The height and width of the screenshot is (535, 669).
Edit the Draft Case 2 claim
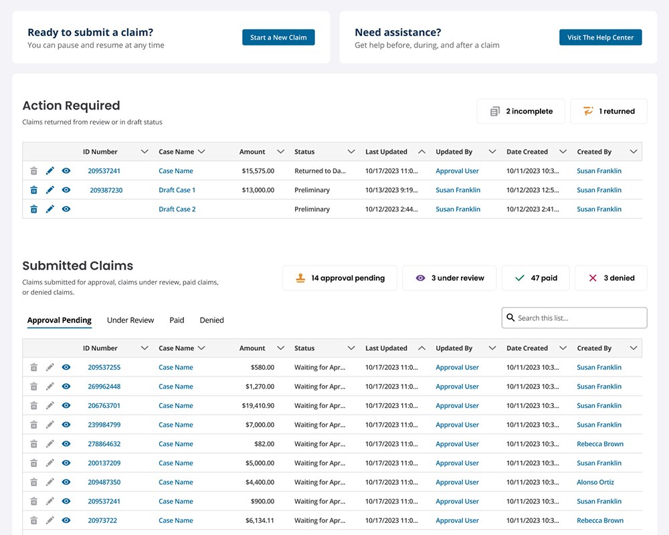(x=50, y=209)
